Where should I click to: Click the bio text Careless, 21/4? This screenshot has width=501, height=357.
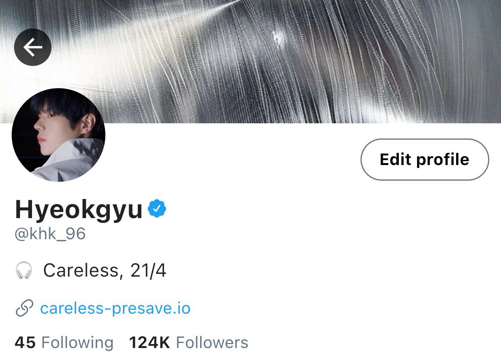[105, 270]
